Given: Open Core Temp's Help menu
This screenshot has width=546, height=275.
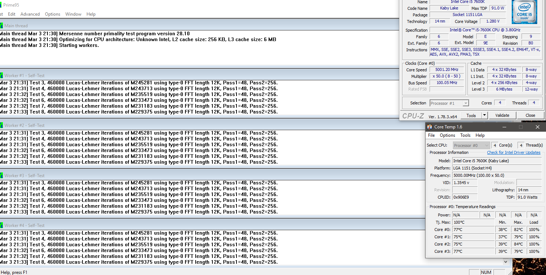Looking at the screenshot, I should (x=480, y=135).
